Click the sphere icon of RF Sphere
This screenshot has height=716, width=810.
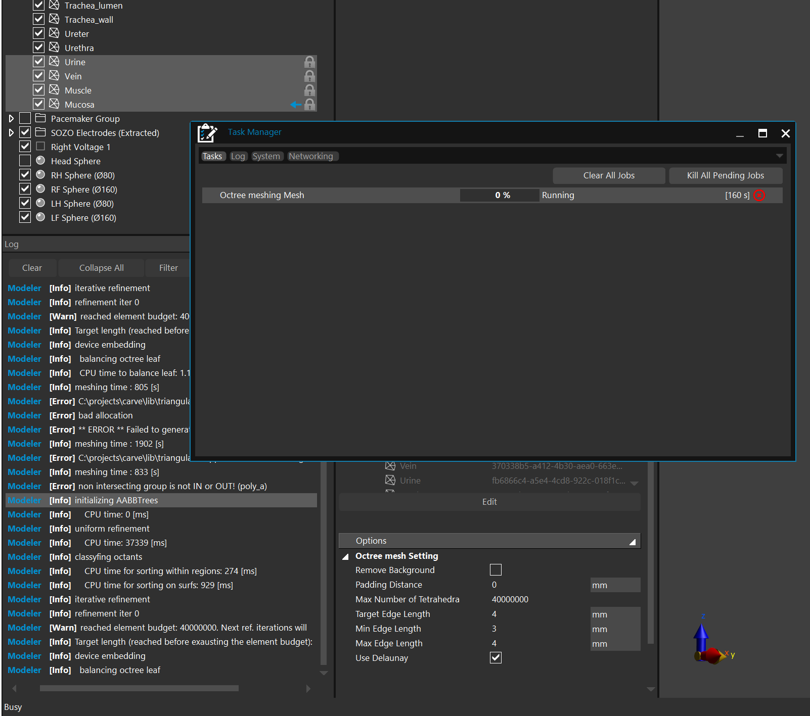pos(40,189)
